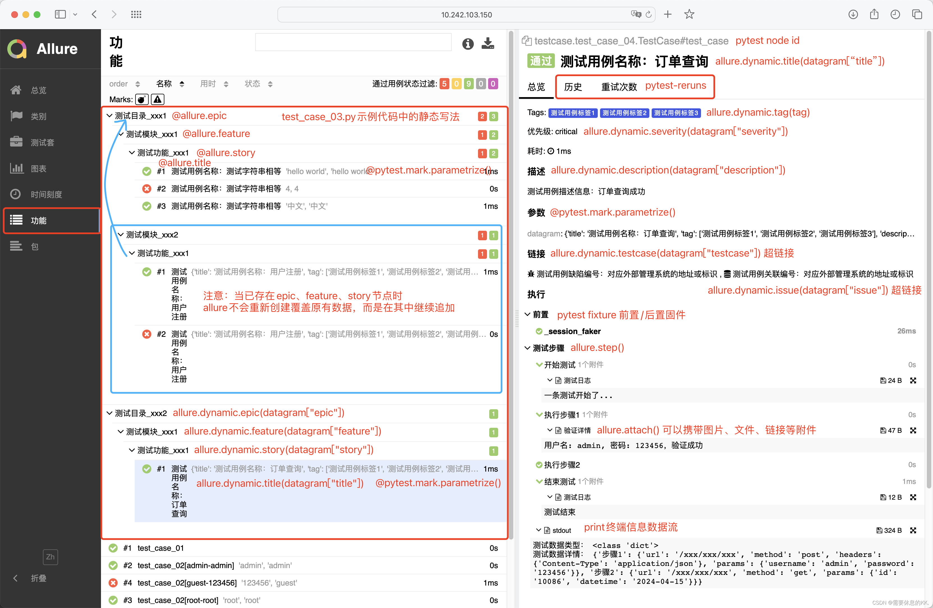
Task: Toggle the failed status filter showing 5
Action: tap(444, 84)
